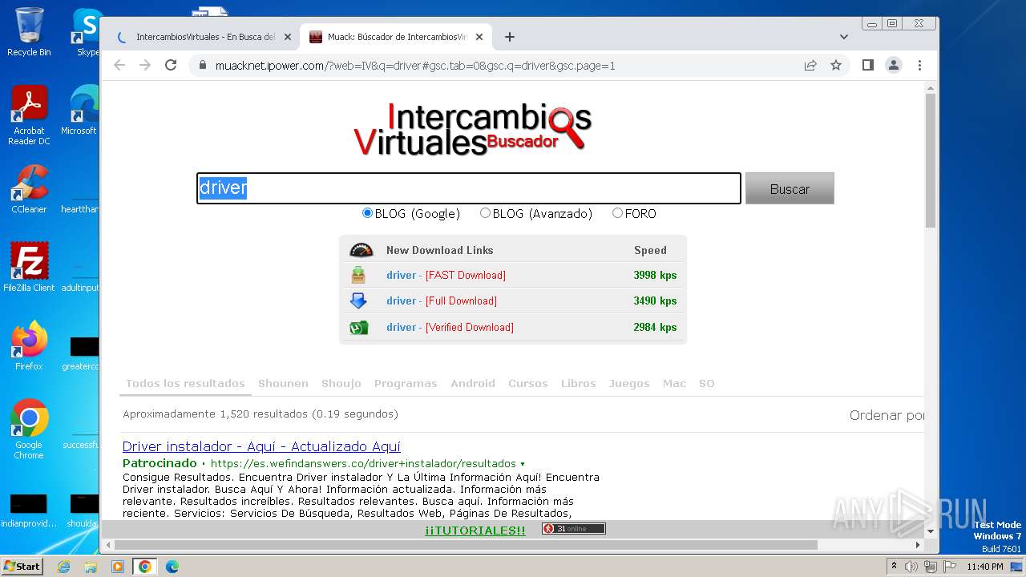Close the IntercambiosVirtuales tab
1026x577 pixels.
288,37
